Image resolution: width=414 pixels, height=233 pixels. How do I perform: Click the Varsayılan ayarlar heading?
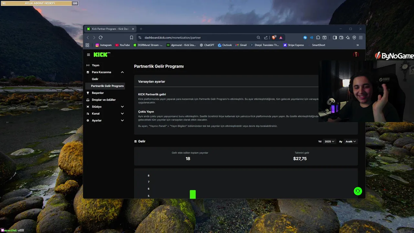pyautogui.click(x=152, y=82)
